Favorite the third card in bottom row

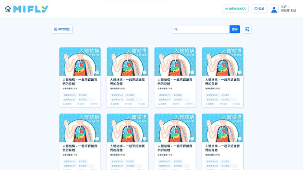[x=192, y=139]
